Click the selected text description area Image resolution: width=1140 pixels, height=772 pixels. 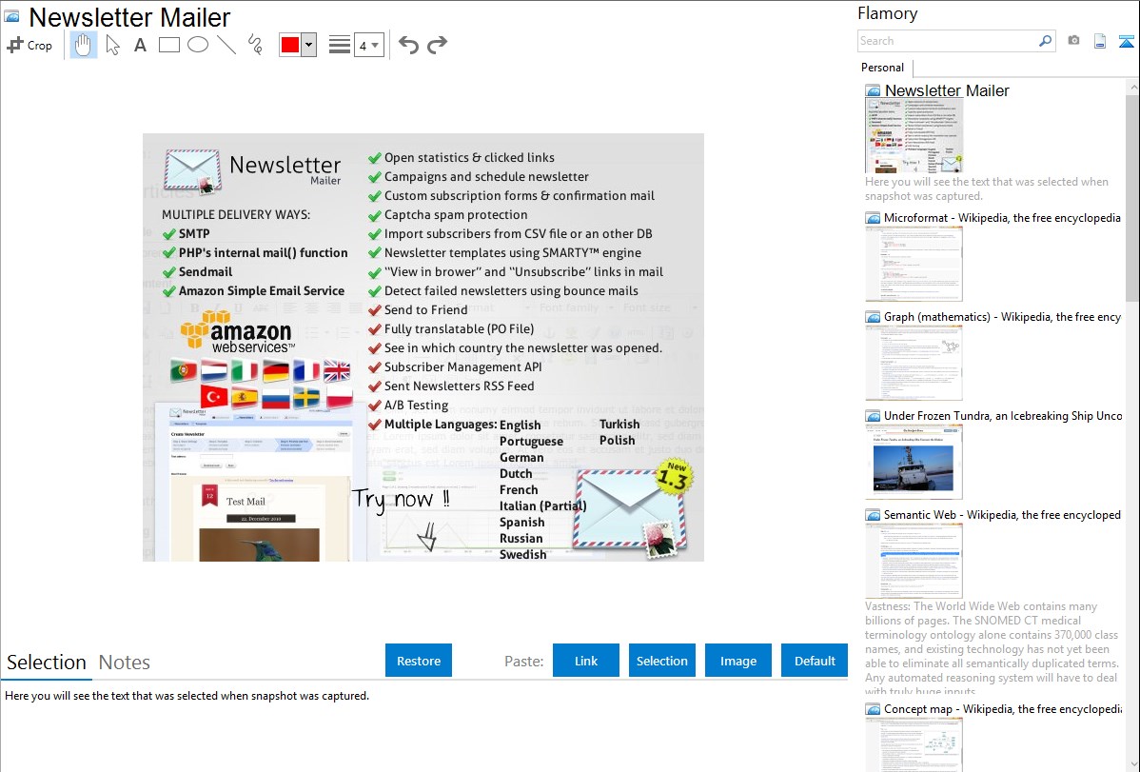pyautogui.click(x=187, y=696)
